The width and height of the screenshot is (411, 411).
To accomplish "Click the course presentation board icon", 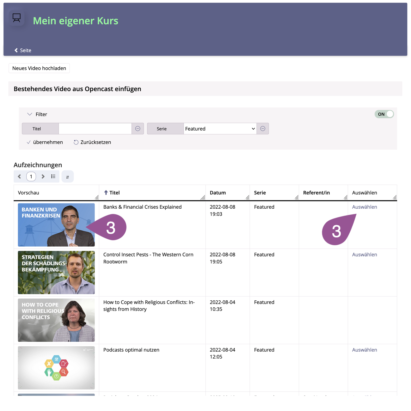I will [x=16, y=18].
